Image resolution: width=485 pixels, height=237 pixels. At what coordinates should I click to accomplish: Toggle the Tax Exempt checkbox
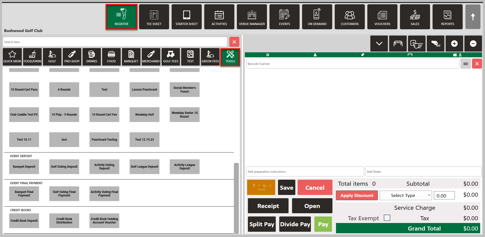tap(387, 218)
